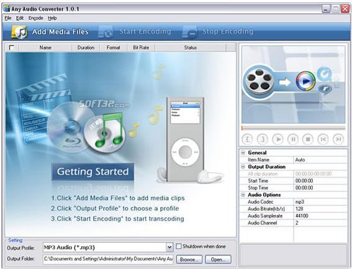Set mark-out point in the preview player
Image resolution: width=352 pixels, height=269 pixels.
tap(263, 139)
